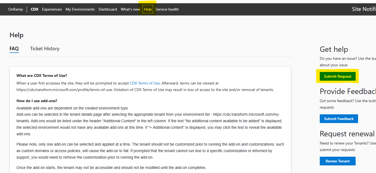Click the 'Get help' heading
The height and width of the screenshot is (173, 376).
[334, 49]
